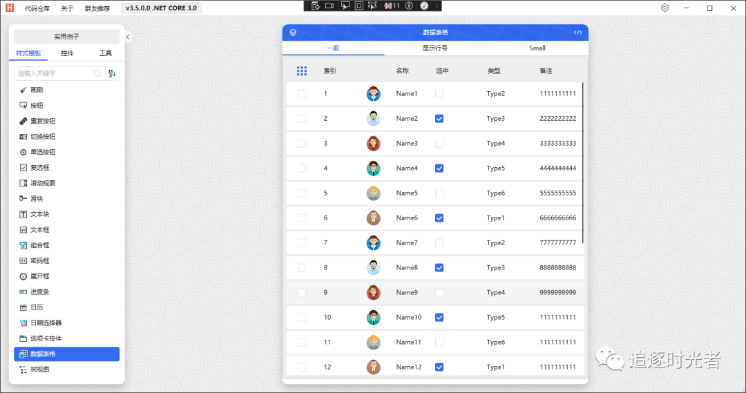This screenshot has width=746, height=393.
Task: Select the 显示行号 table tab
Action: click(435, 48)
